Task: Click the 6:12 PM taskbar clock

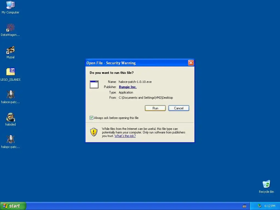Action: [270, 206]
